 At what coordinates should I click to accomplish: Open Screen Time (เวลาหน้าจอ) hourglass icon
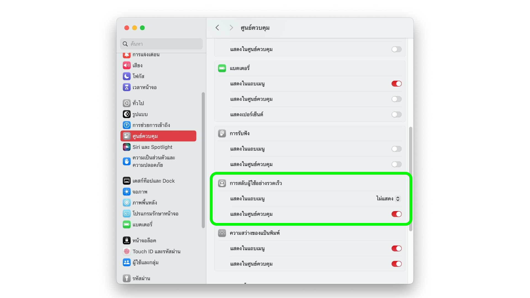pyautogui.click(x=126, y=87)
